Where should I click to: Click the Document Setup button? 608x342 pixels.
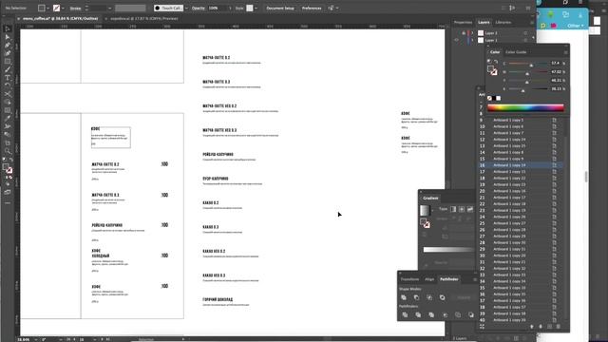pos(280,9)
